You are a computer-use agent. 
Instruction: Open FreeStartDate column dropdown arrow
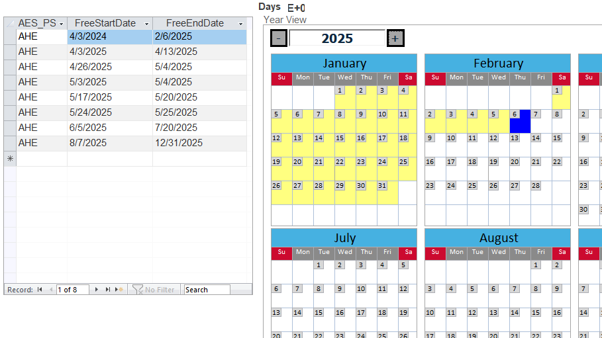tap(146, 24)
